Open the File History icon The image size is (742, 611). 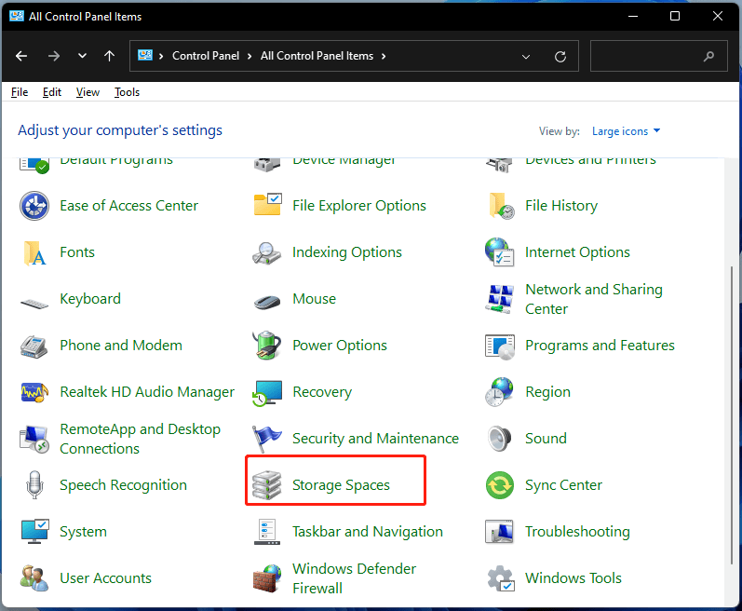pos(501,206)
